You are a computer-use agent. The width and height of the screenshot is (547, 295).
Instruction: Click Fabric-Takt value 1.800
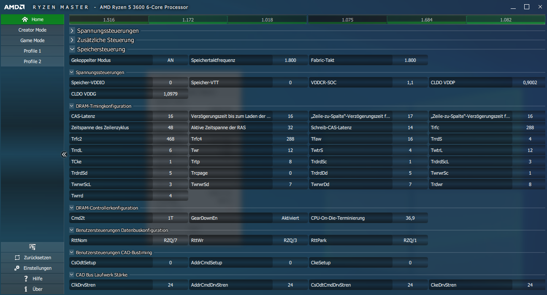coord(410,60)
